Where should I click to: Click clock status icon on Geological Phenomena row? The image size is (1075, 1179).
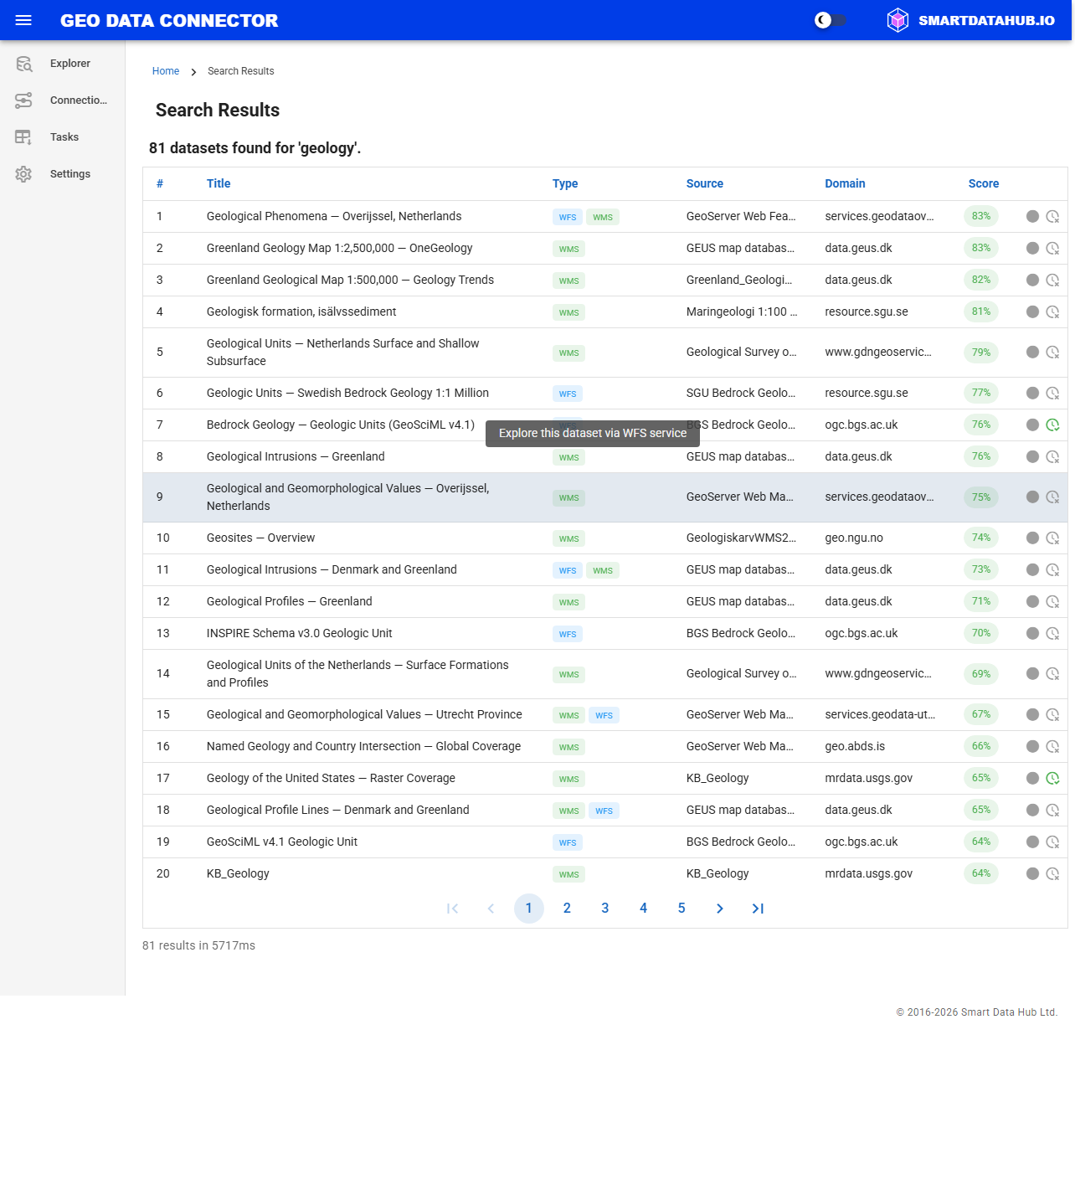click(1052, 216)
